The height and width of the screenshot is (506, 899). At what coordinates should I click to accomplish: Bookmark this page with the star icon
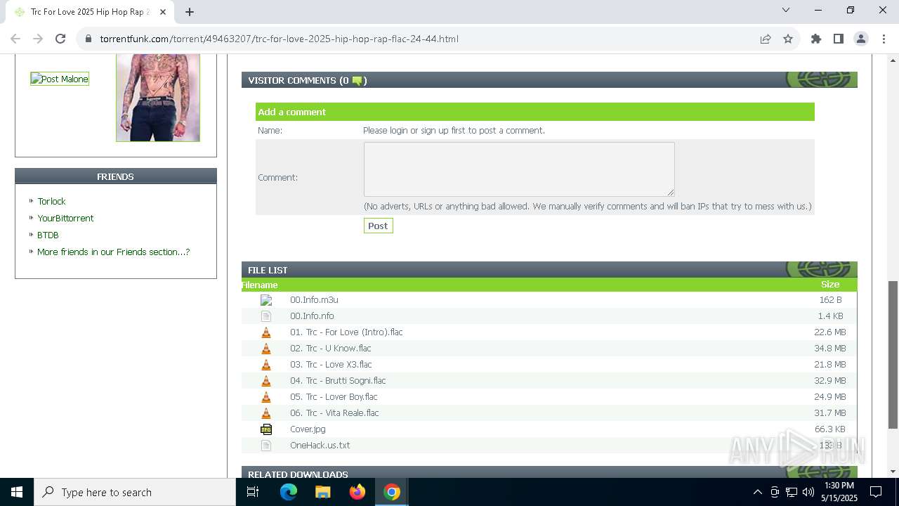point(788,39)
